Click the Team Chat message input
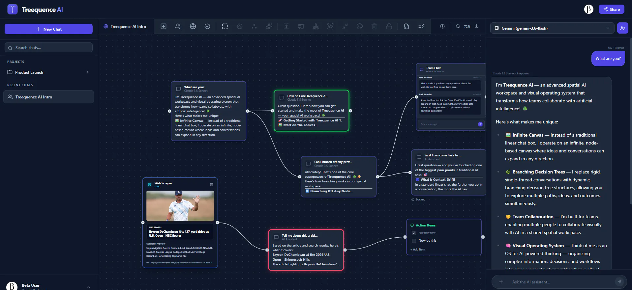 pyautogui.click(x=447, y=124)
